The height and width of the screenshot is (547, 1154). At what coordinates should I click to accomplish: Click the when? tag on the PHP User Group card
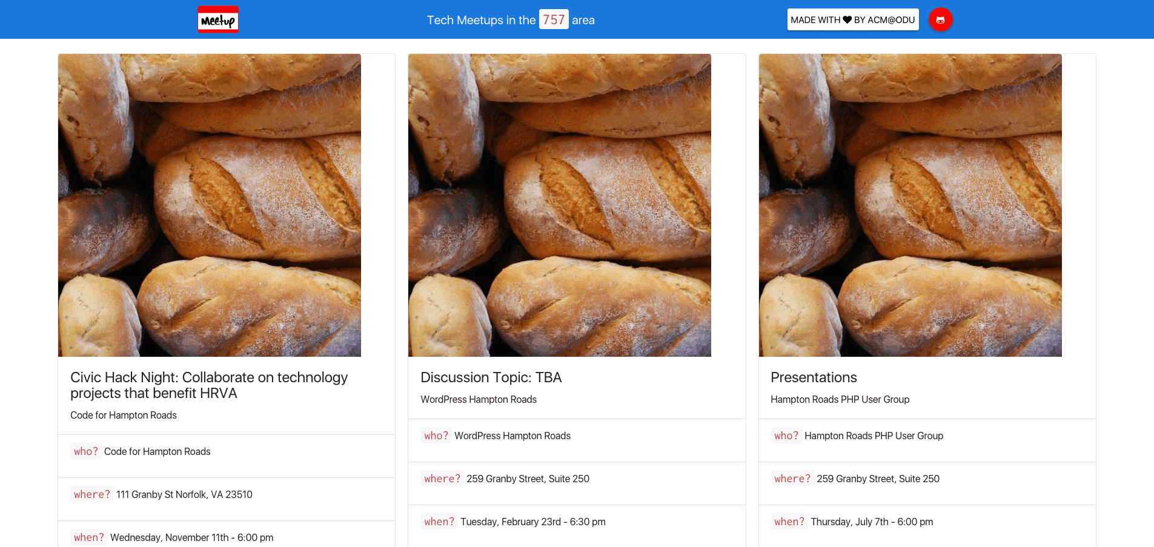click(789, 521)
